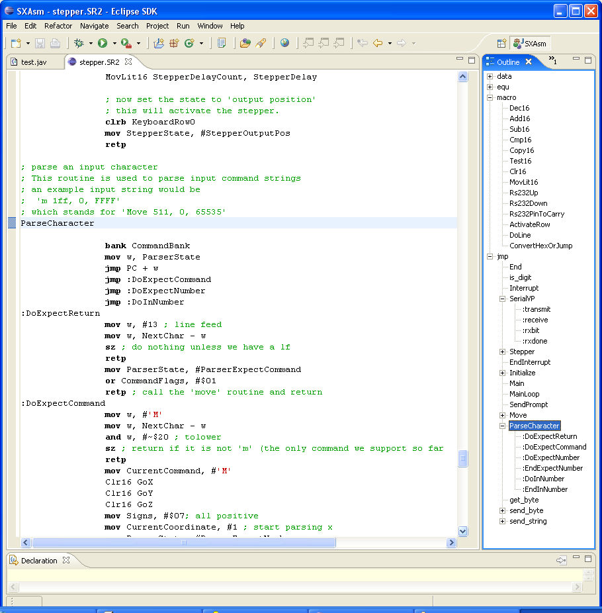Click the New Java Package icon
The image size is (602, 613).
(x=174, y=43)
